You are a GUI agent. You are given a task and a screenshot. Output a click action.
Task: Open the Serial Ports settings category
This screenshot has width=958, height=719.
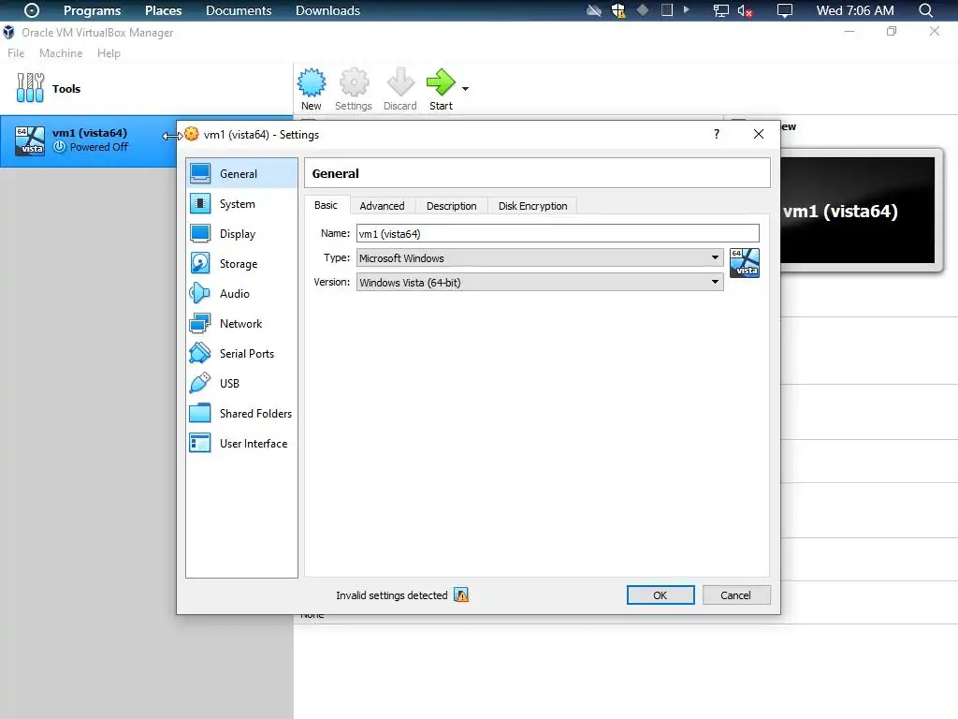(x=241, y=353)
